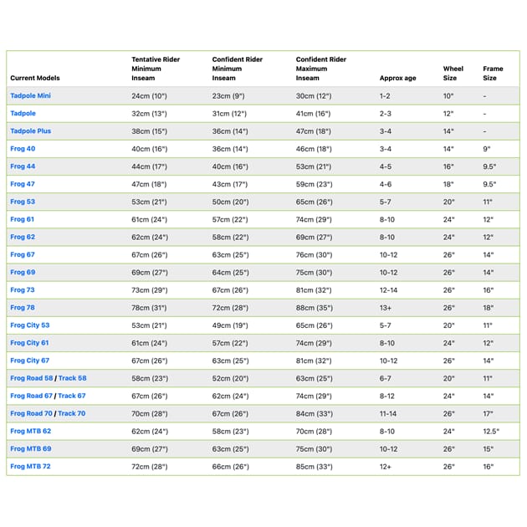This screenshot has width=527, height=527.
Task: Click the Tadpole Plus bike link
Action: click(30, 131)
